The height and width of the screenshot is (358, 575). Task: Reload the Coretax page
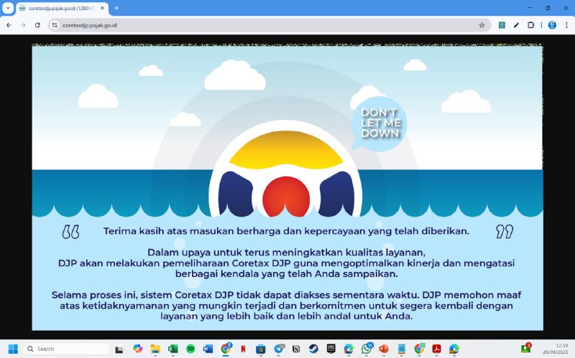37,24
